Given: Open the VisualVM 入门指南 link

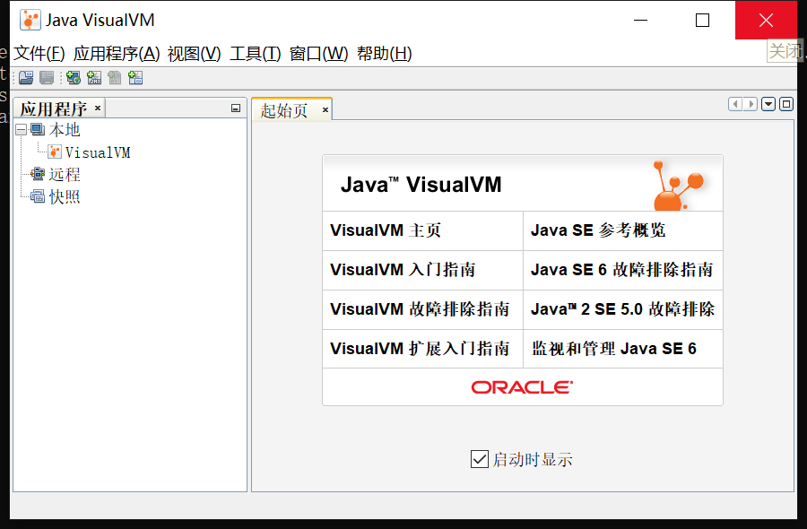Looking at the screenshot, I should pos(403,270).
